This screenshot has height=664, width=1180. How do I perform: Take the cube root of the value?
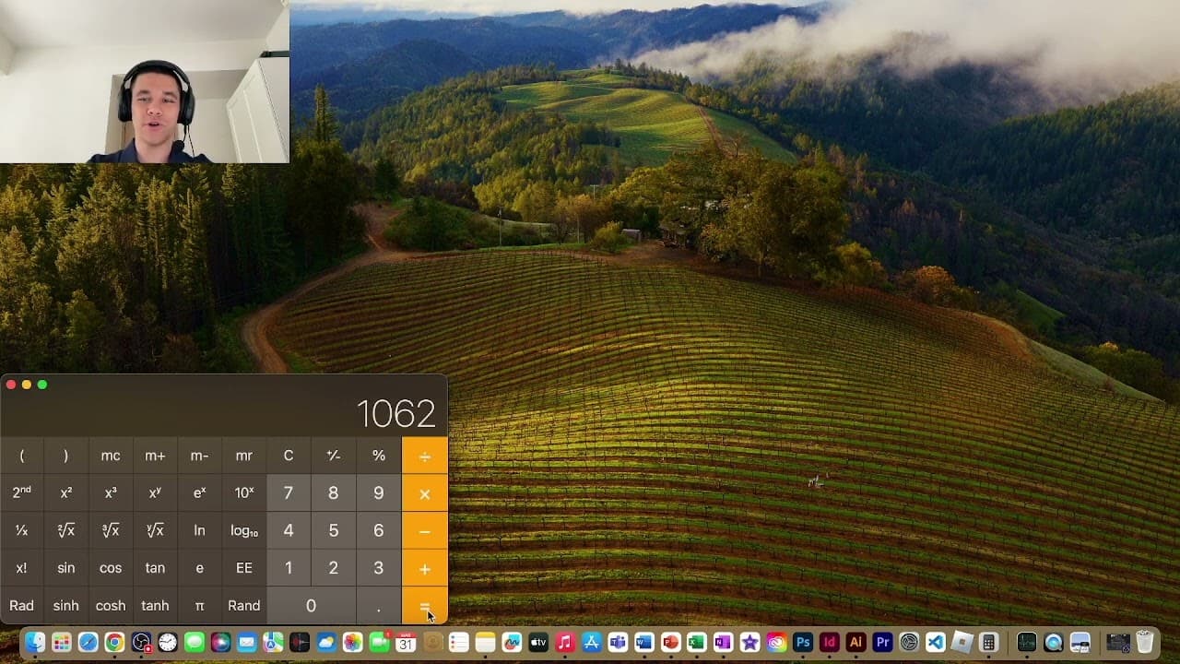(x=111, y=531)
